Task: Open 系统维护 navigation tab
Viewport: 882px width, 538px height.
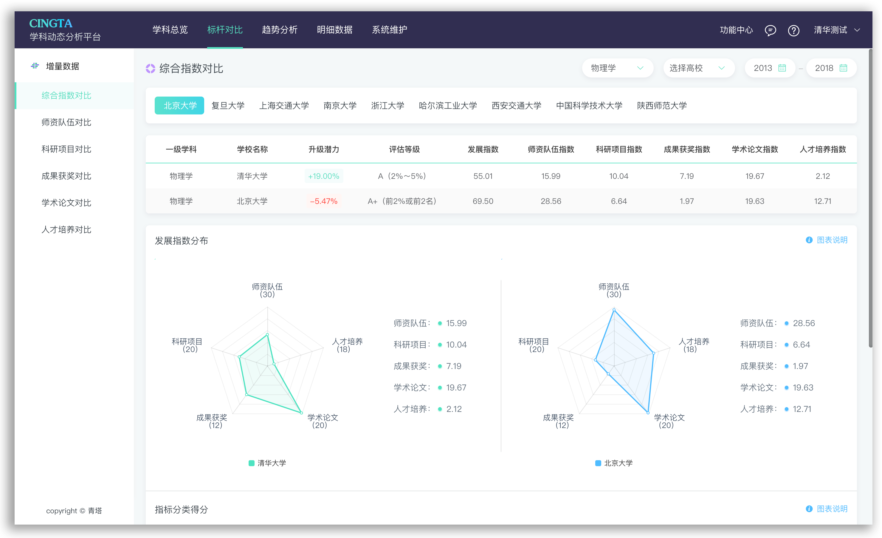Action: click(x=389, y=30)
